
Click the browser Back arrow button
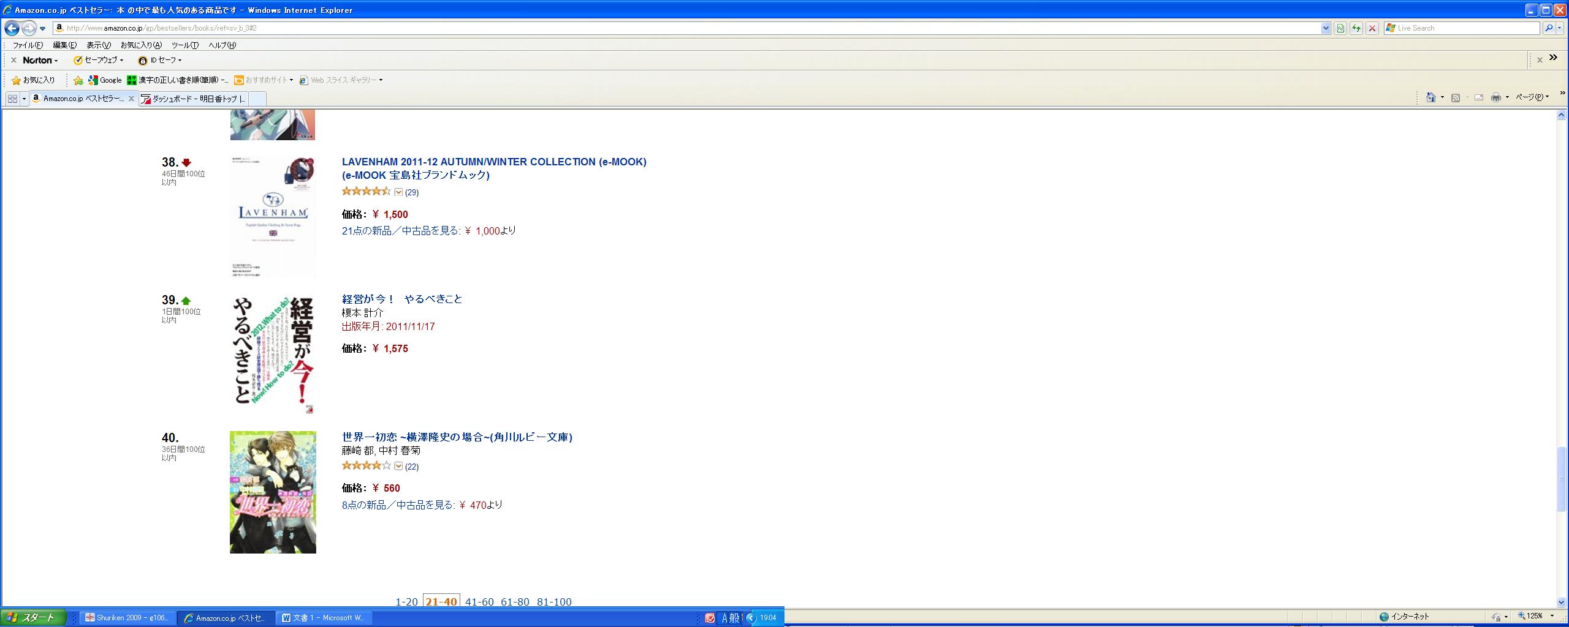tap(12, 28)
